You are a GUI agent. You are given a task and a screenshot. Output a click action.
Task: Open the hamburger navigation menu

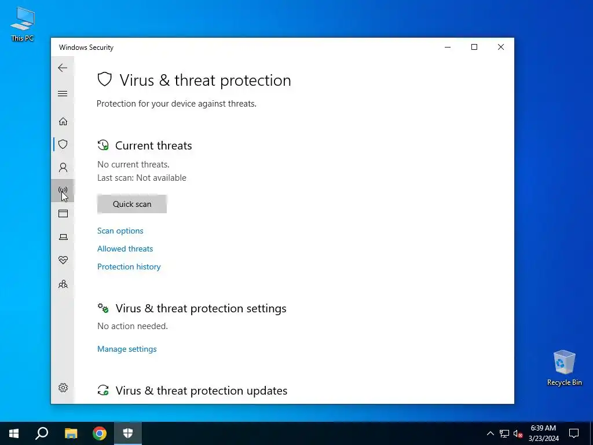(63, 93)
